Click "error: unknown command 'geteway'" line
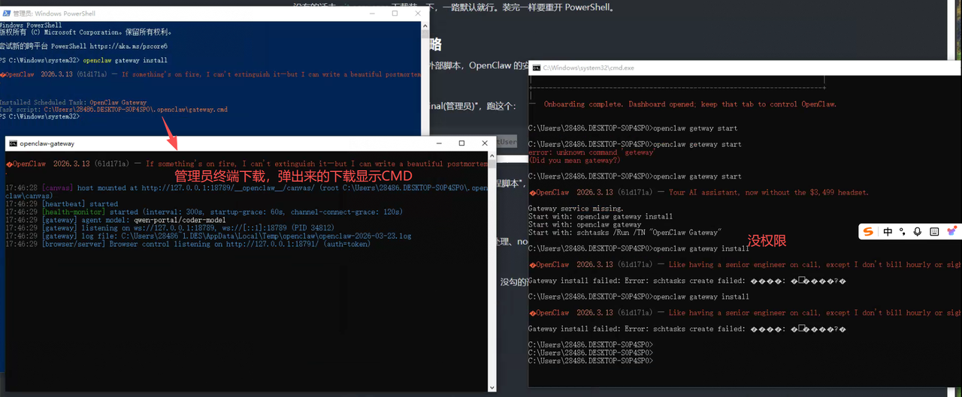The width and height of the screenshot is (962, 397). (591, 152)
